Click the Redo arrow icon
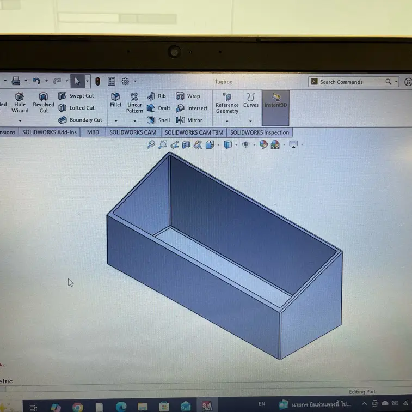 coord(57,81)
